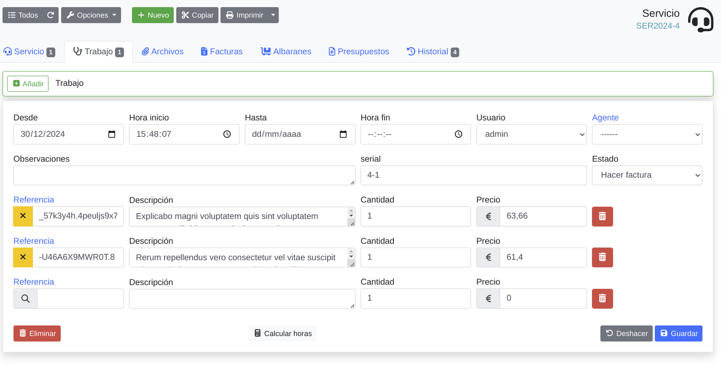Open the Opciones dropdown menu
Image resolution: width=721 pixels, height=365 pixels.
91,15
